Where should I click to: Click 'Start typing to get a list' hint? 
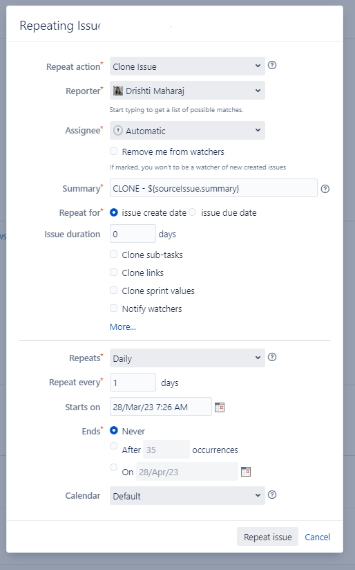(176, 110)
